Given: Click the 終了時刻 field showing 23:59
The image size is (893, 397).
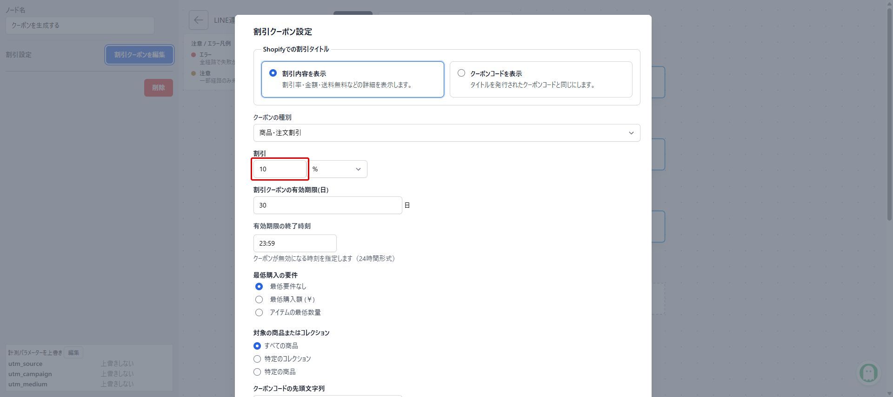Looking at the screenshot, I should coord(295,243).
